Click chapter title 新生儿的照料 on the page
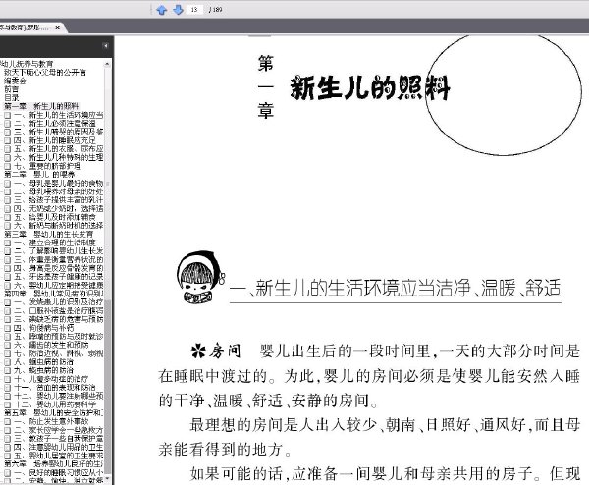 point(370,88)
